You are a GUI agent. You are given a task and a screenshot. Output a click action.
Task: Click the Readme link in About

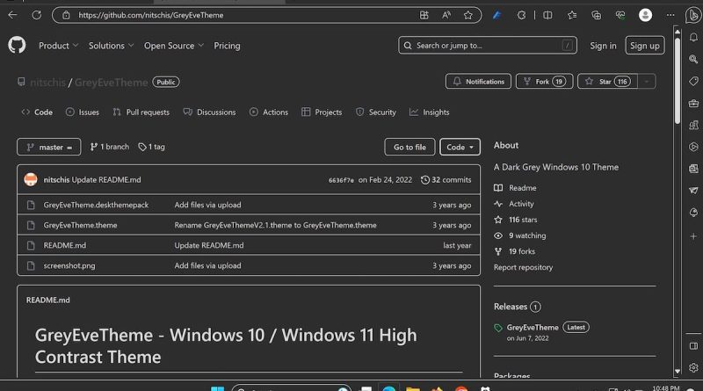point(522,188)
